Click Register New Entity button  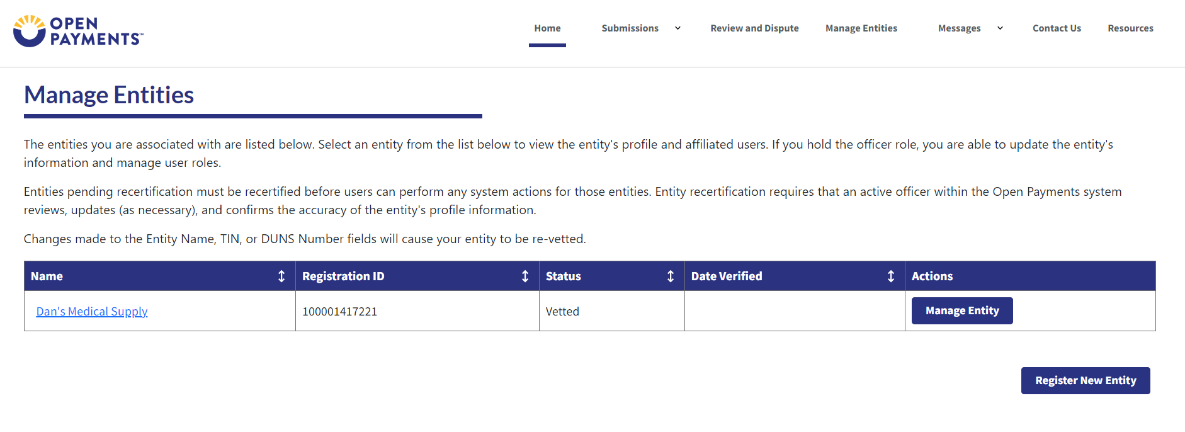click(x=1086, y=380)
